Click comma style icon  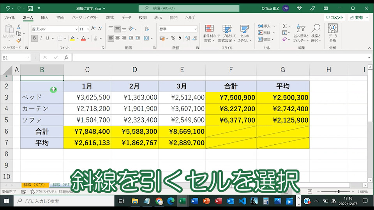(x=180, y=38)
